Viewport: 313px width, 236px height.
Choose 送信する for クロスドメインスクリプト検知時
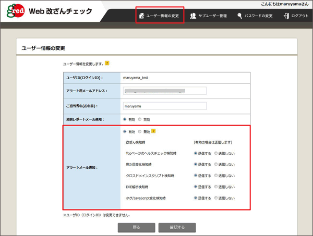point(195,175)
